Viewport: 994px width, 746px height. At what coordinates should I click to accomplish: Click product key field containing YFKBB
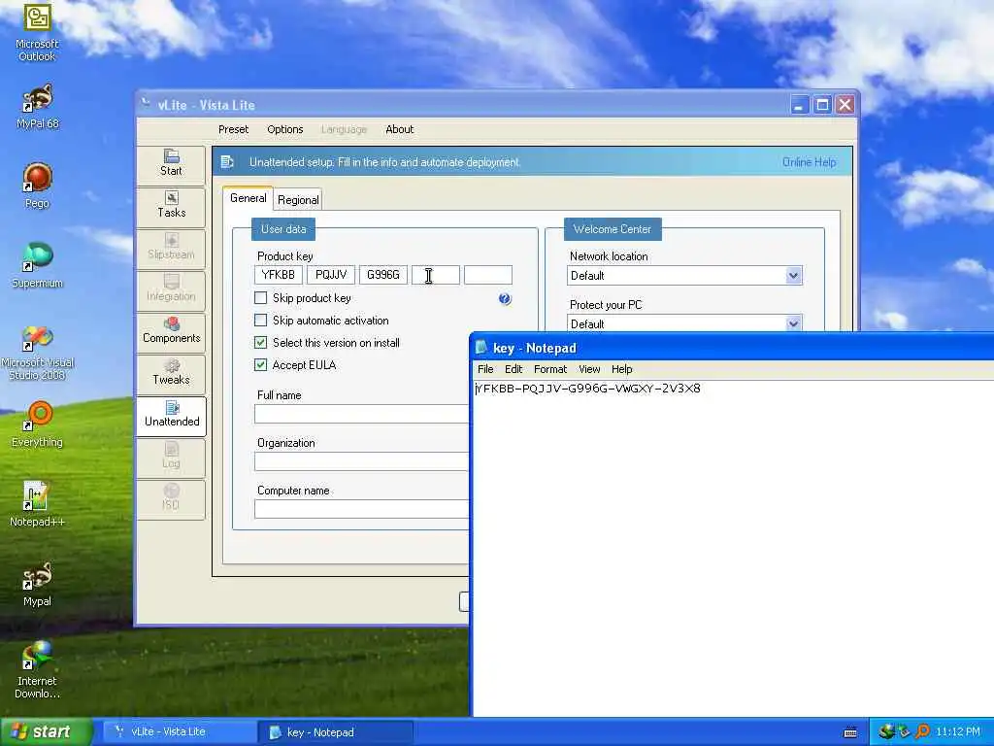pos(278,275)
